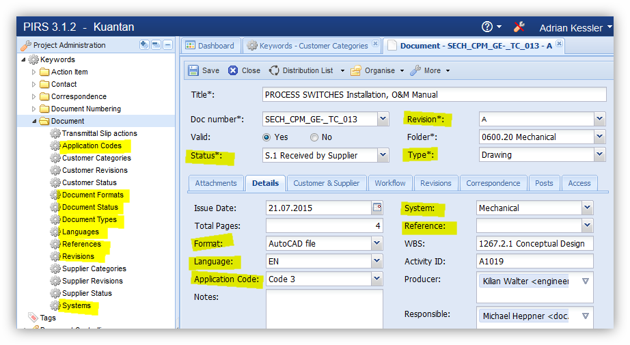Set Valid to No
Screen dimensions: 630x345
[x=314, y=137]
